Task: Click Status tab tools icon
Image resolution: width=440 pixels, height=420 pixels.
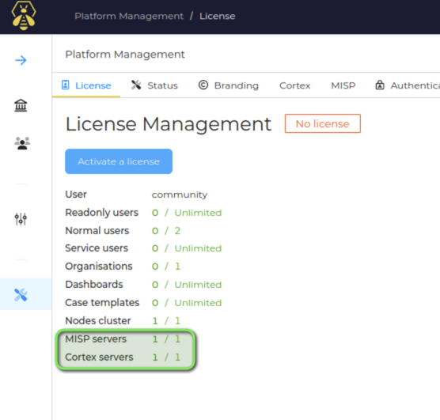Action: point(136,85)
